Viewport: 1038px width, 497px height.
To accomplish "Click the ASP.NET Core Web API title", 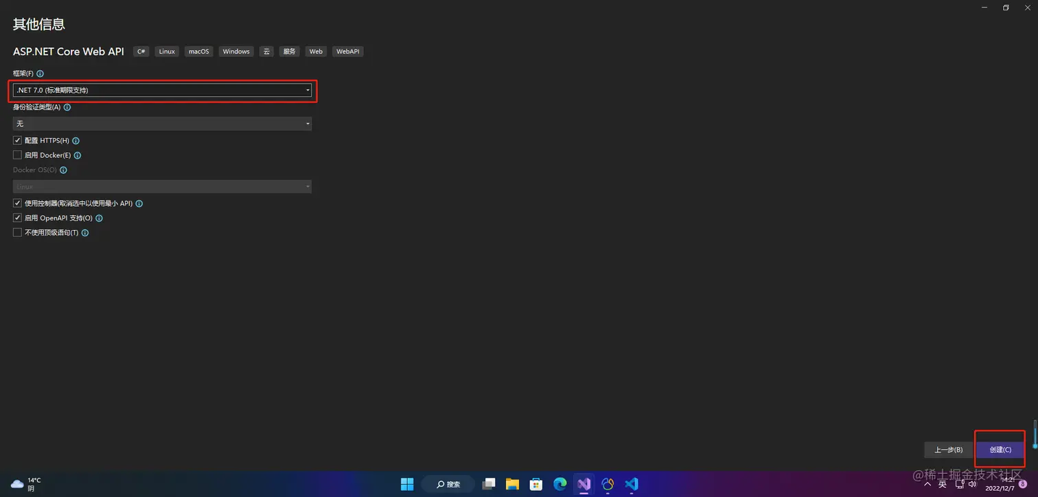I will point(69,51).
